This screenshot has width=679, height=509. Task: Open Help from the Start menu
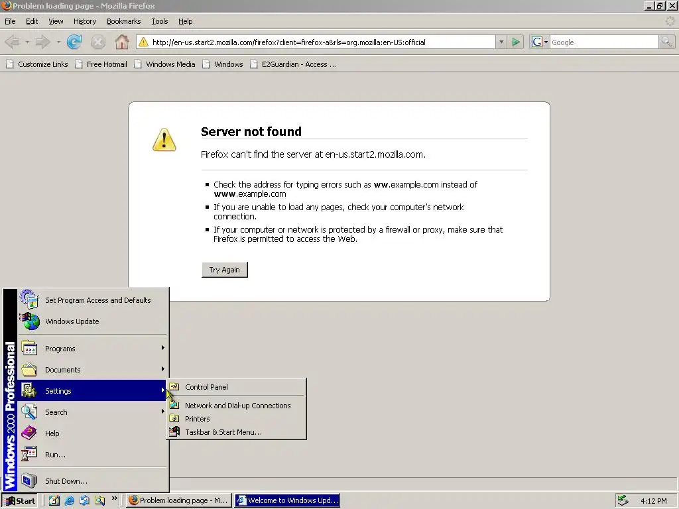(x=93, y=433)
